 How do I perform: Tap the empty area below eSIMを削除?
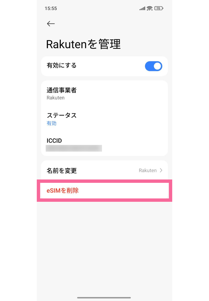coord(104,245)
